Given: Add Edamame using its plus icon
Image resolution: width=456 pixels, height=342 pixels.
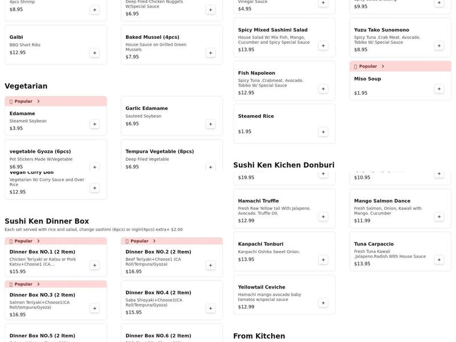Looking at the screenshot, I should click(95, 123).
